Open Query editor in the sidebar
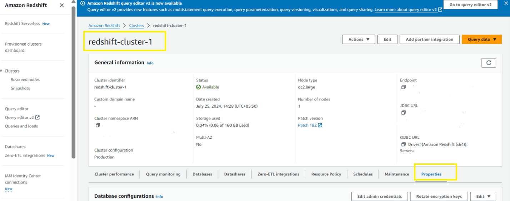510x201 pixels. coord(17,109)
